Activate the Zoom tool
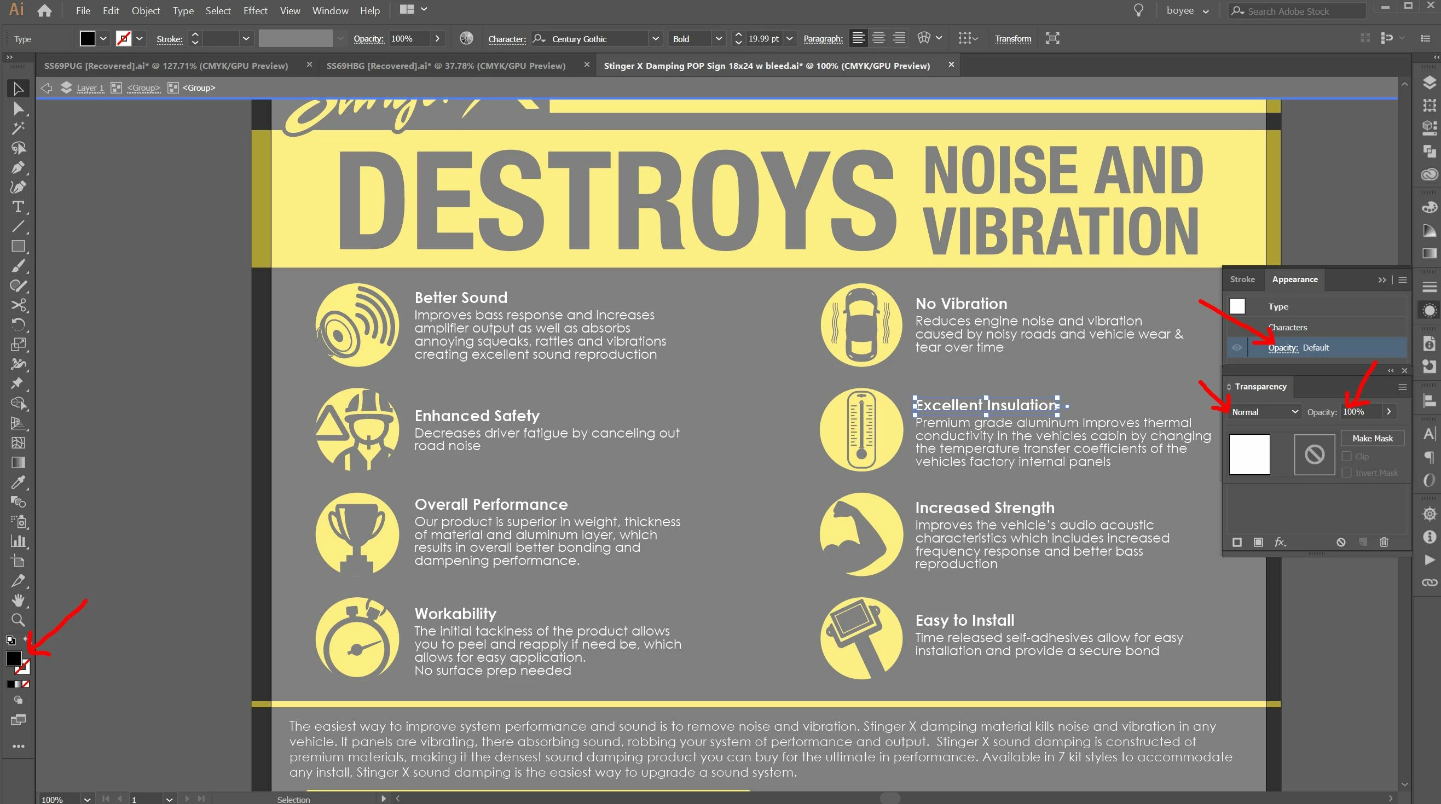 point(18,620)
